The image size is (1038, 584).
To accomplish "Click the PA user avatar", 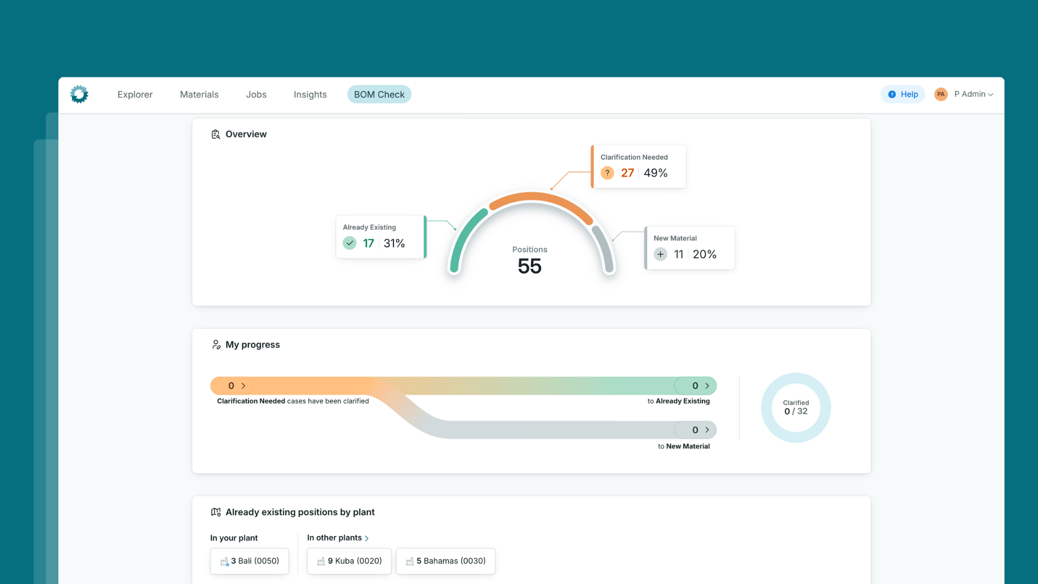I will [941, 94].
